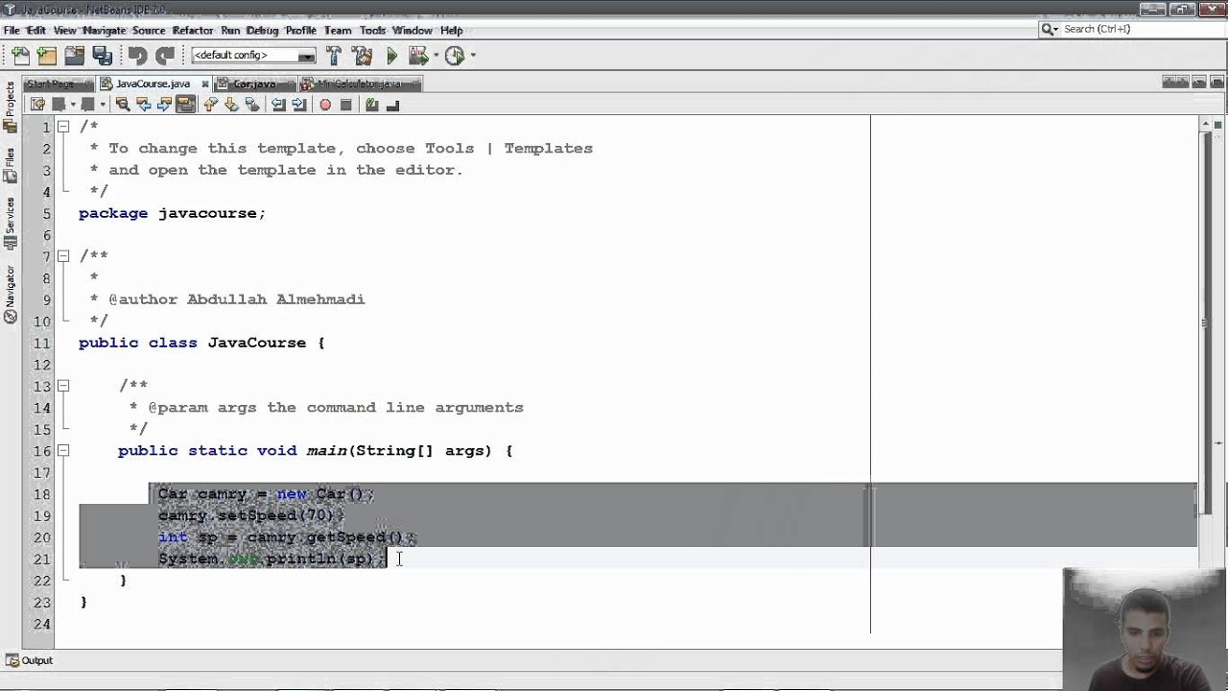Image resolution: width=1228 pixels, height=691 pixels.
Task: Open the Debug Project dropdown arrow
Action: click(x=437, y=56)
